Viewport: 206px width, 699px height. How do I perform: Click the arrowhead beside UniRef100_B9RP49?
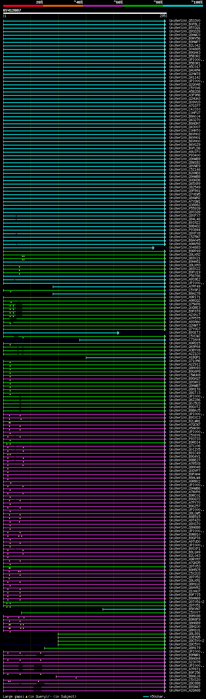point(165,251)
